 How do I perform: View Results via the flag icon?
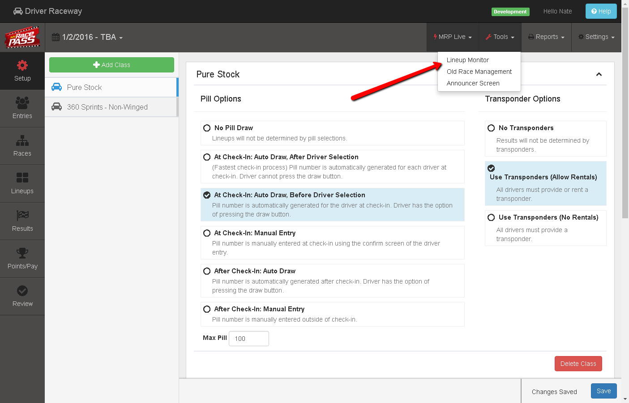point(22,221)
